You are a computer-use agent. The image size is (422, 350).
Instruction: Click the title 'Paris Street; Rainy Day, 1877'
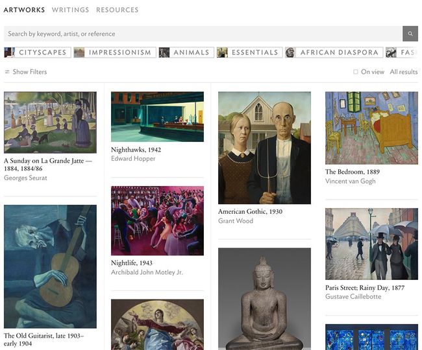365,288
